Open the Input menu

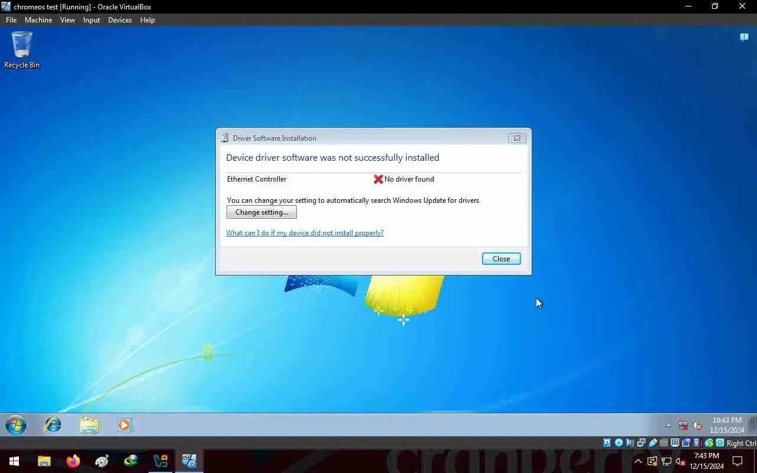click(x=92, y=20)
